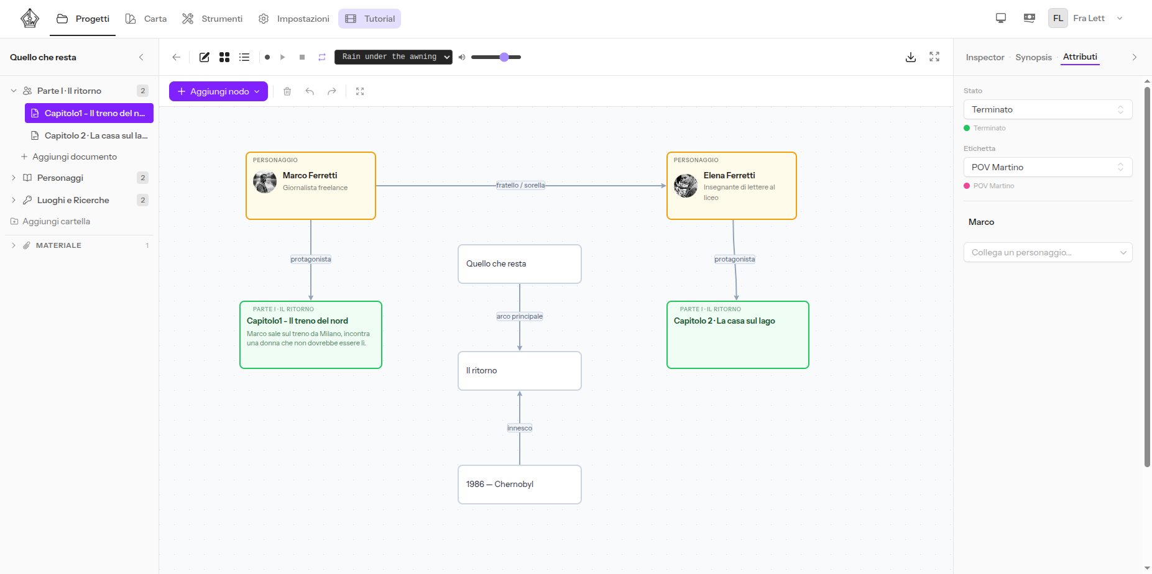Select the Quello che resta node
Image resolution: width=1152 pixels, height=574 pixels.
520,264
